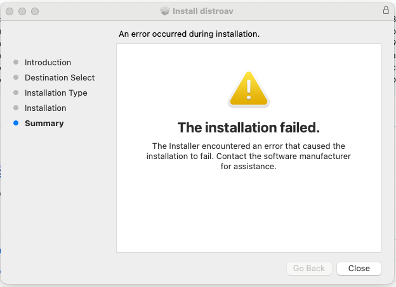Click the disabled Go Back button
This screenshot has width=396, height=287.
pos(309,269)
